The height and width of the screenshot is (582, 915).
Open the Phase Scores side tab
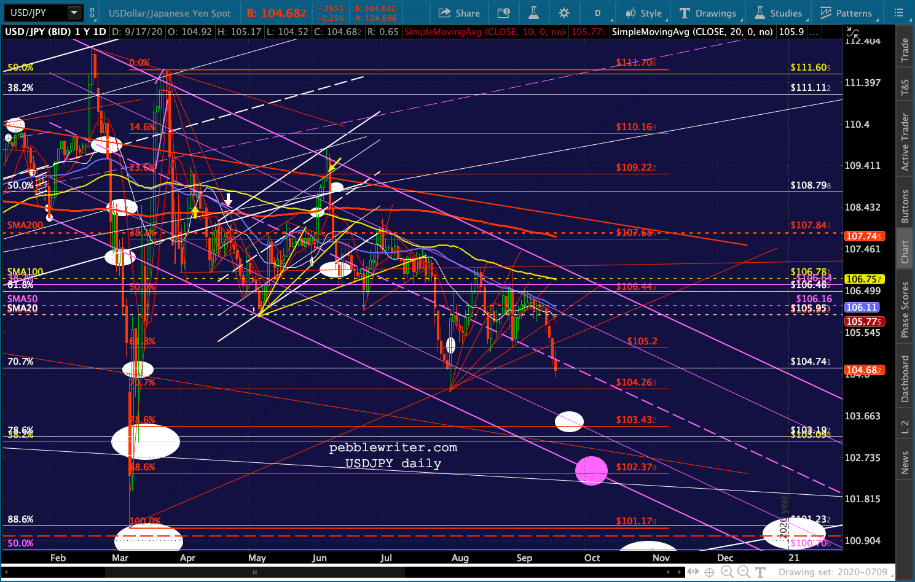point(905,309)
